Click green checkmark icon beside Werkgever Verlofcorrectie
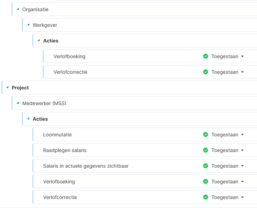Viewport: 257px width, 208px height. (206, 72)
